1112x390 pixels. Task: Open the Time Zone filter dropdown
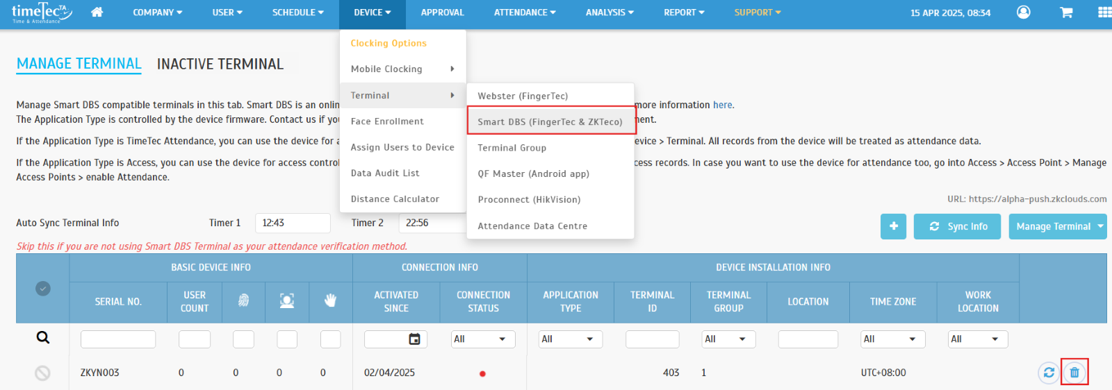(893, 339)
